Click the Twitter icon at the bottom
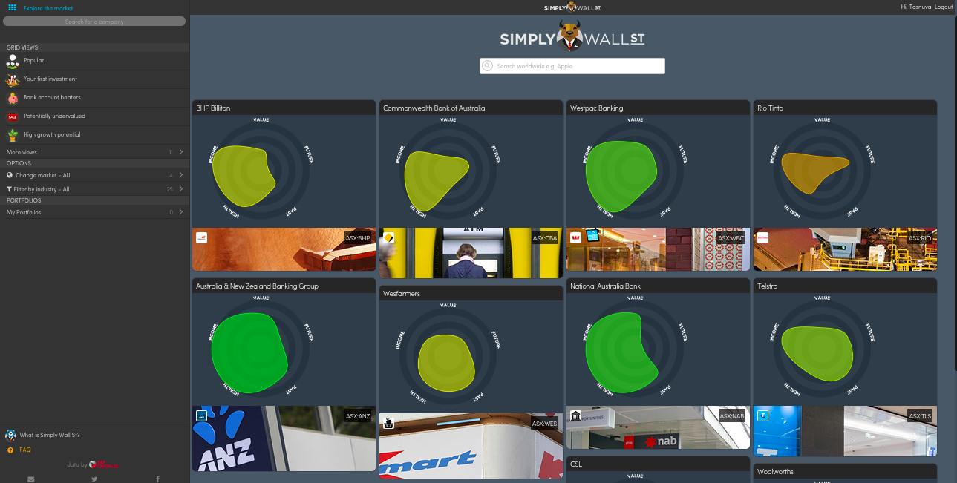957x483 pixels. [x=94, y=479]
